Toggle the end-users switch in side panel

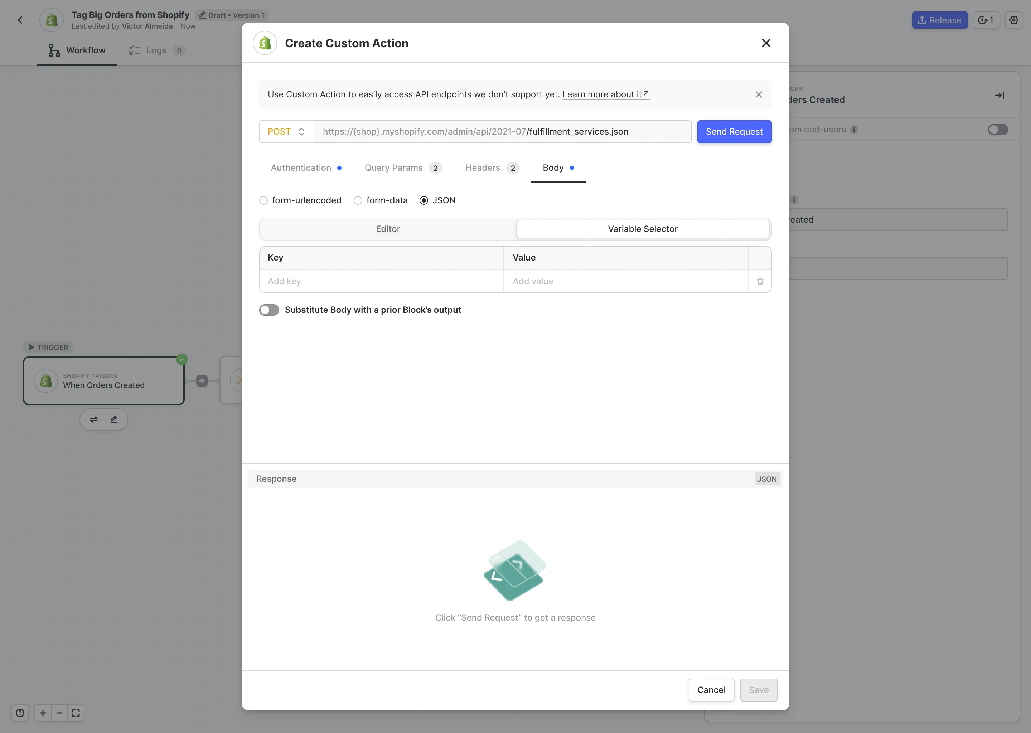[x=998, y=130]
